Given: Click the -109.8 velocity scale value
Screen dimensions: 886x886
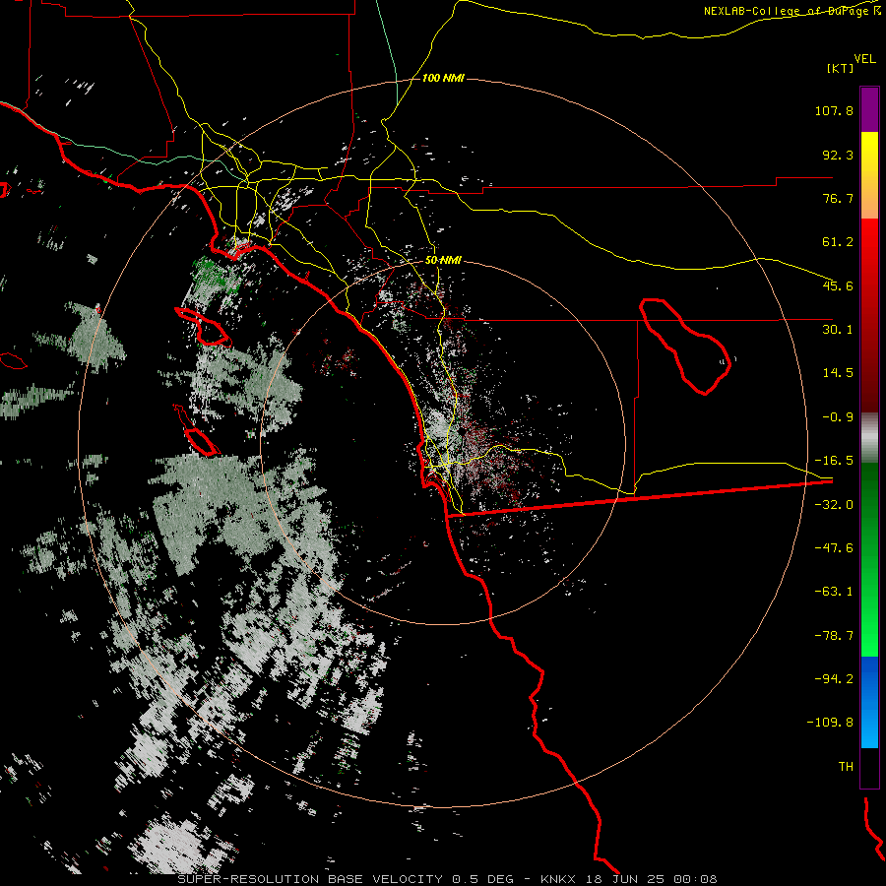Looking at the screenshot, I should [x=830, y=723].
